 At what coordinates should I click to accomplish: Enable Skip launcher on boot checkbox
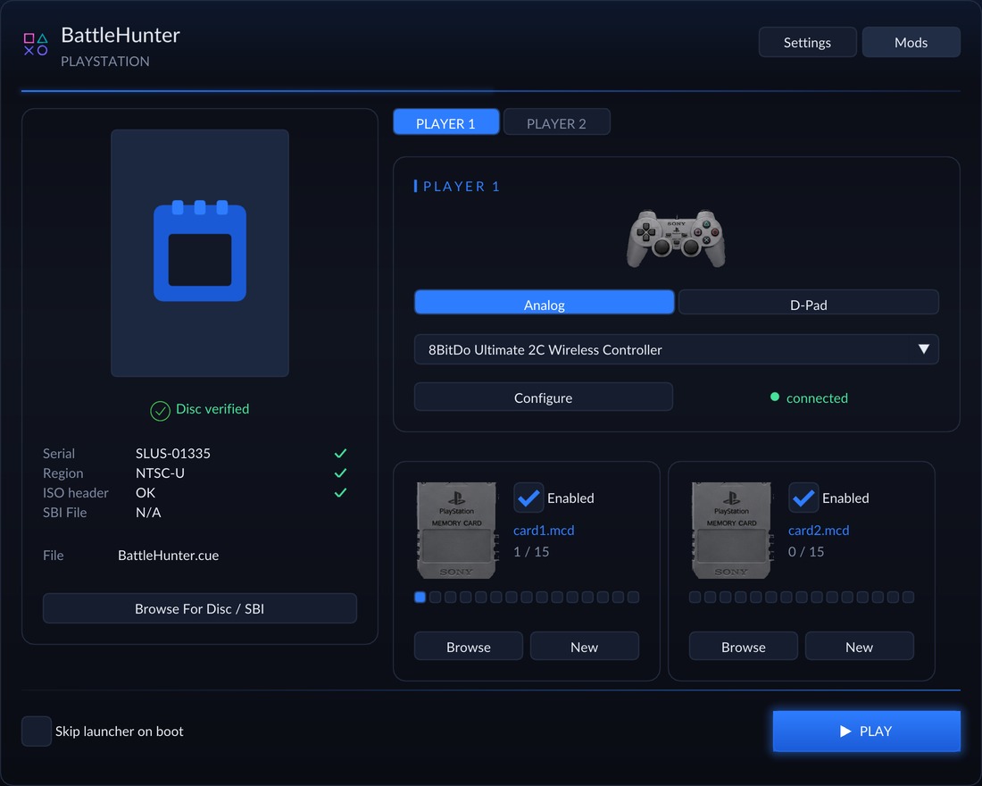(37, 731)
